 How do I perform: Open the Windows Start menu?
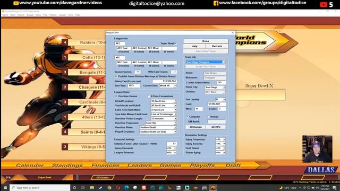tap(5, 187)
